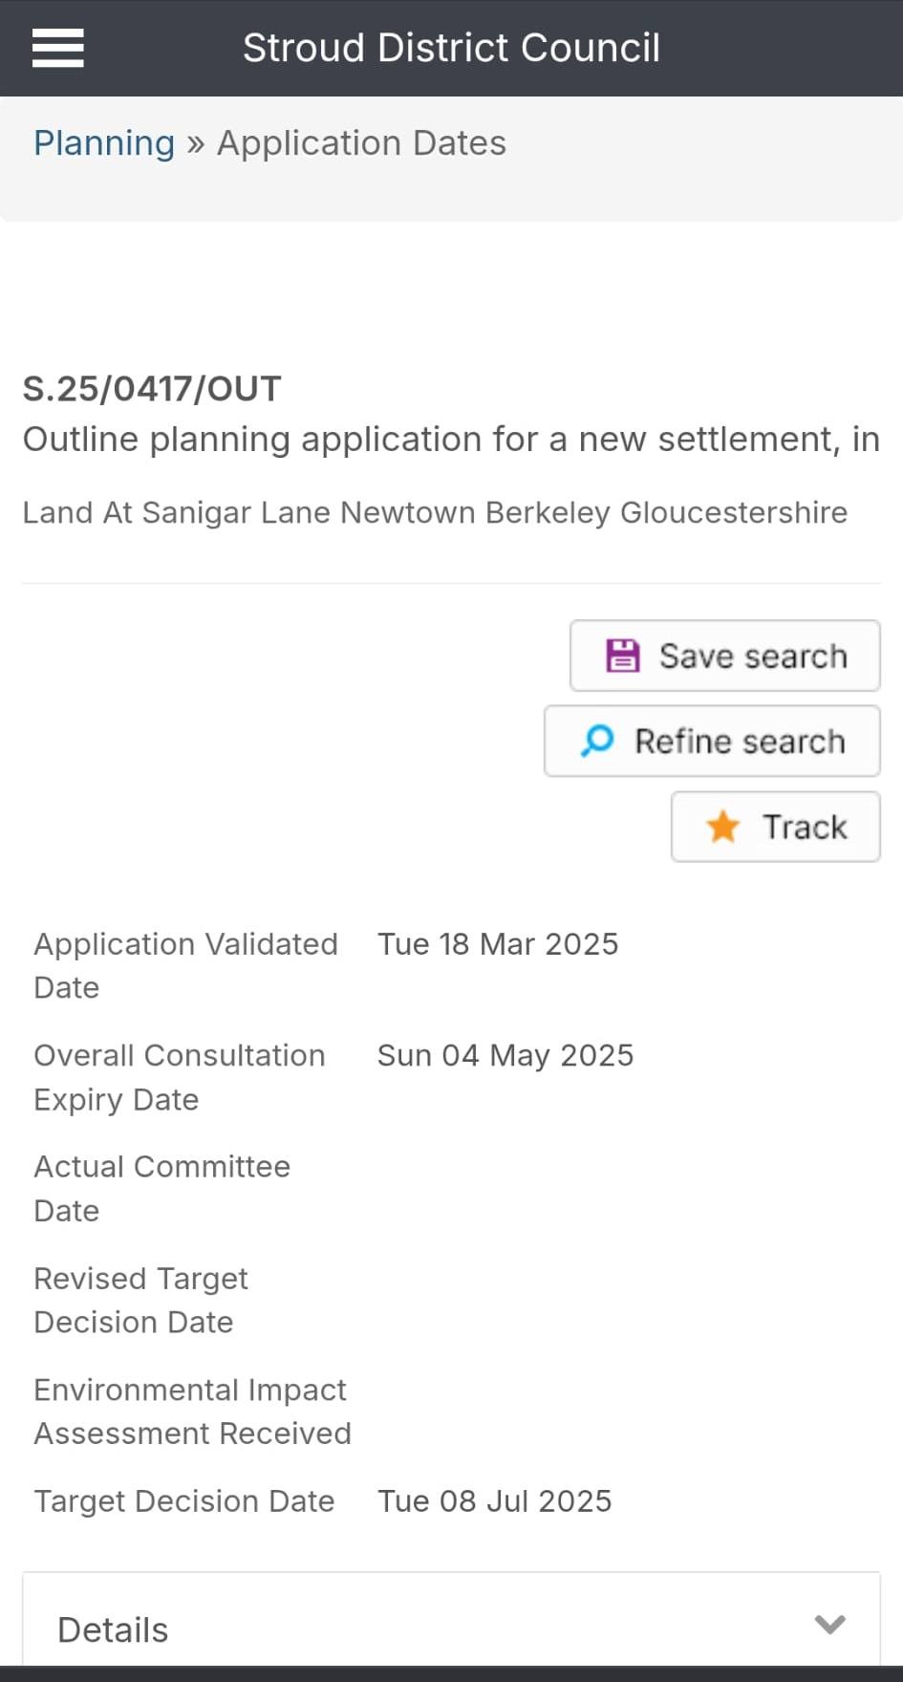This screenshot has width=903, height=1682.
Task: Select application reference S.25/0417/OUT
Action: pos(152,389)
